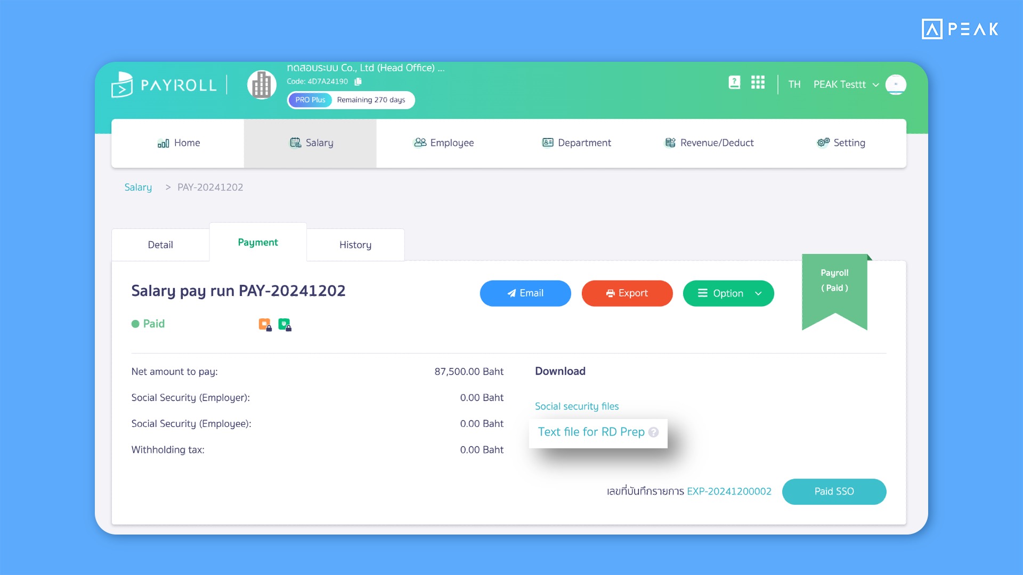Click the EXP-20241200002 expense reference link

coord(730,491)
